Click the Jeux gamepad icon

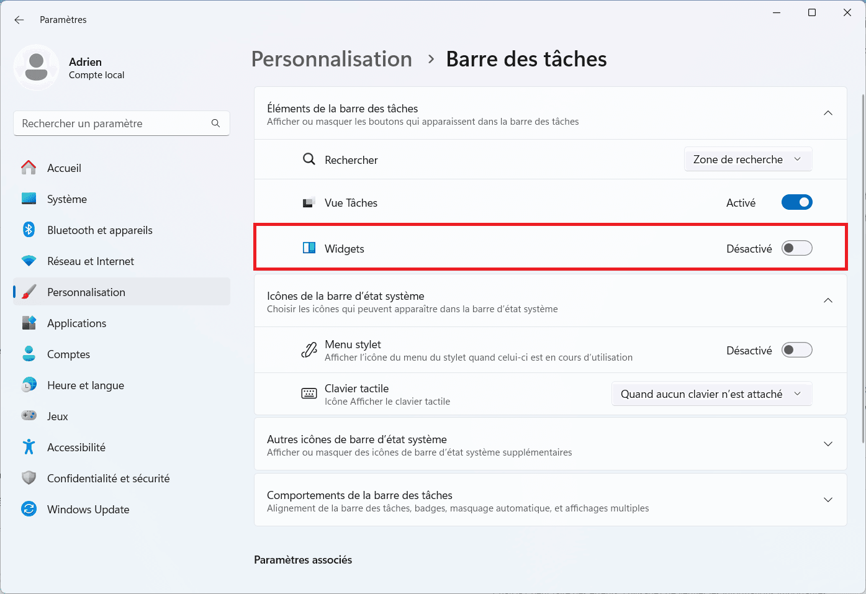[x=29, y=416]
